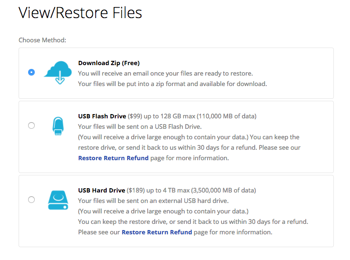Image resolution: width=350 pixels, height=260 pixels.
Task: Select the Download Zip radio button
Action: pos(31,72)
